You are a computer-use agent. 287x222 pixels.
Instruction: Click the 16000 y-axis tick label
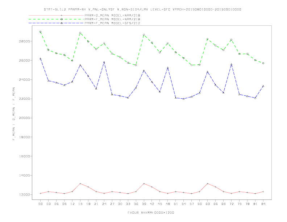pyautogui.click(x=24, y=156)
